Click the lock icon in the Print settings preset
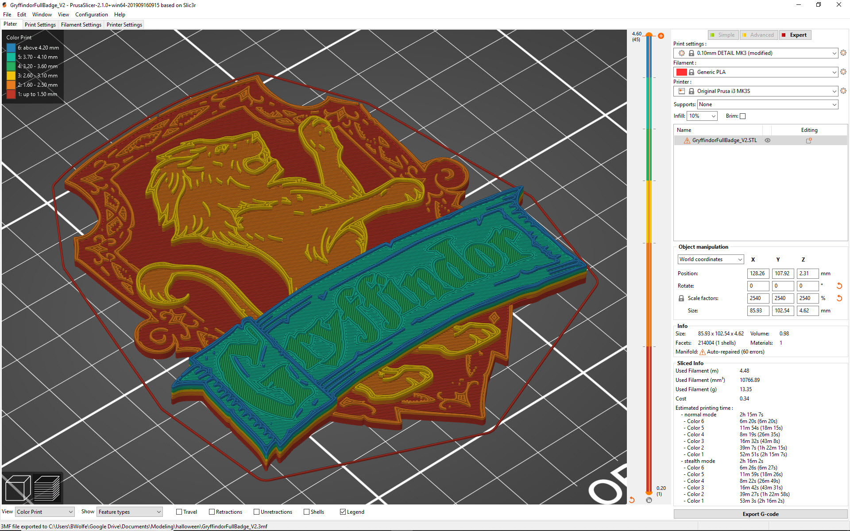Image resolution: width=850 pixels, height=531 pixels. pos(692,53)
